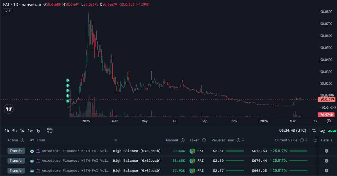Screen dimensions: 337x176
Task: Click the info icon next to Action
Action: (x=22, y=140)
